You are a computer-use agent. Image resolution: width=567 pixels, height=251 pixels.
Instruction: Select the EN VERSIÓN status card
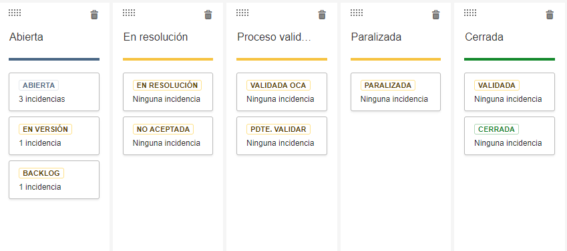pyautogui.click(x=54, y=136)
